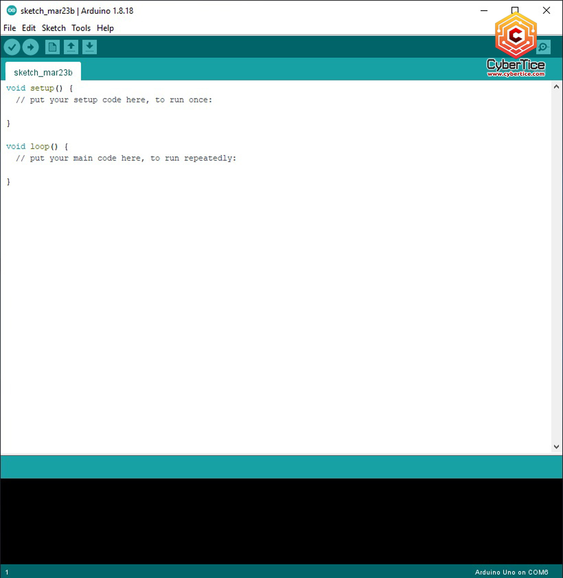Viewport: 563px width, 578px height.
Task: Open the Tools menu
Action: (x=81, y=28)
